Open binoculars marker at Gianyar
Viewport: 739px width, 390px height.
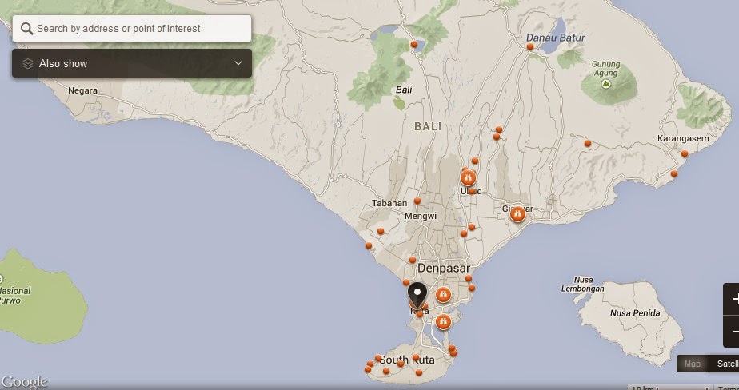click(517, 214)
